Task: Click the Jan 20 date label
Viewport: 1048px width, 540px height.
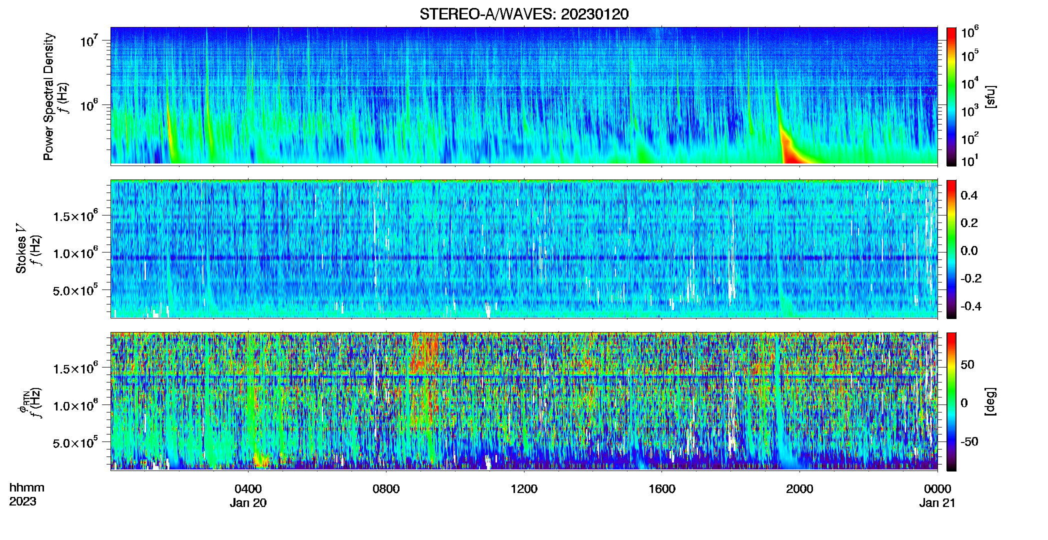Action: 248,503
